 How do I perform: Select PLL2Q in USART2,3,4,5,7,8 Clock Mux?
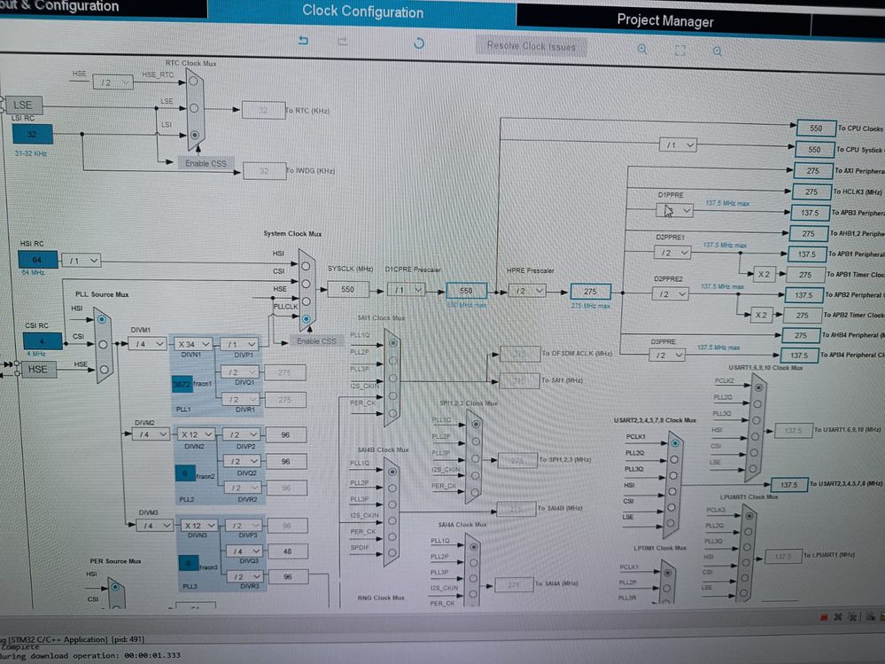click(x=674, y=459)
